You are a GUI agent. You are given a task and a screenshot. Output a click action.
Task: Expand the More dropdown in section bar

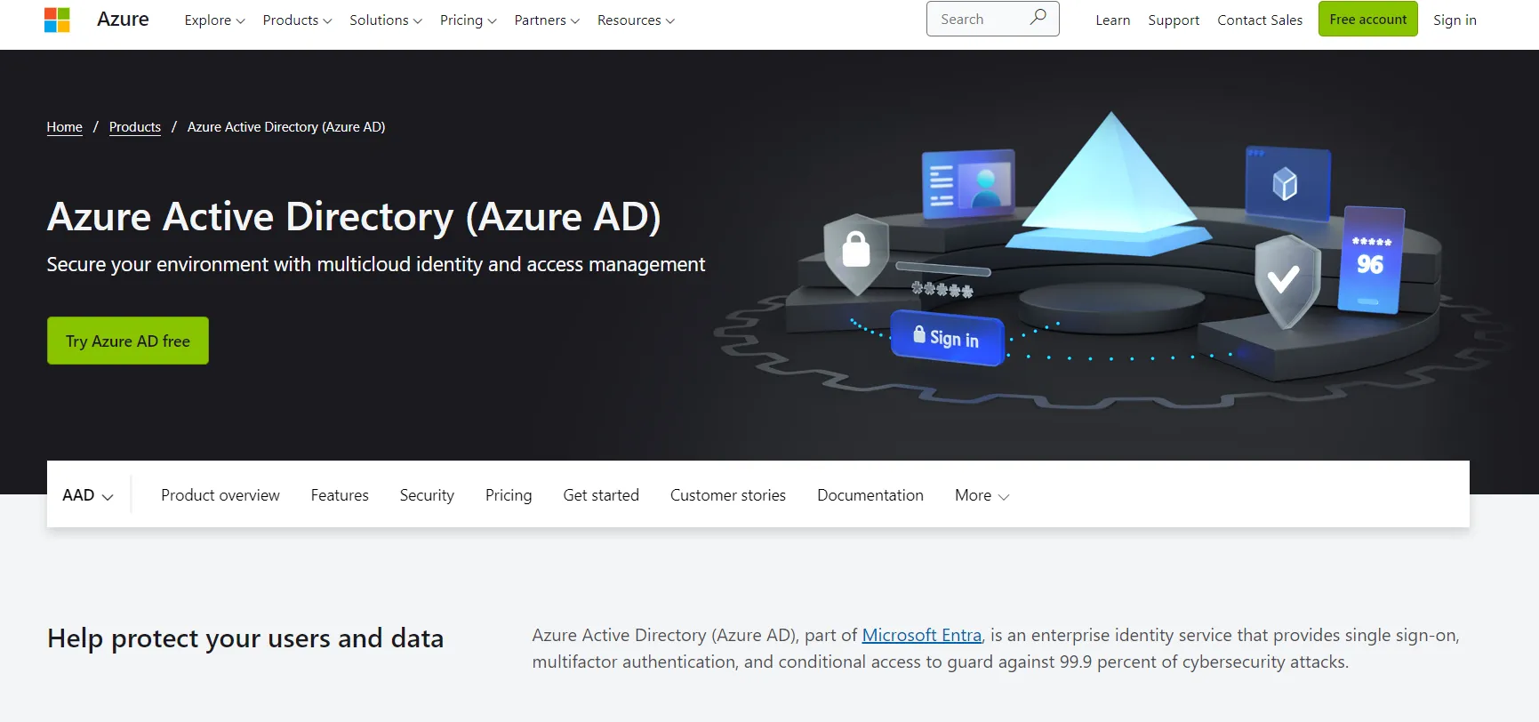pos(982,495)
